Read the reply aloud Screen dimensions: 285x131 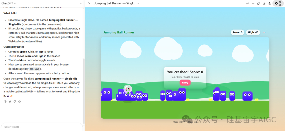coord(20,102)
